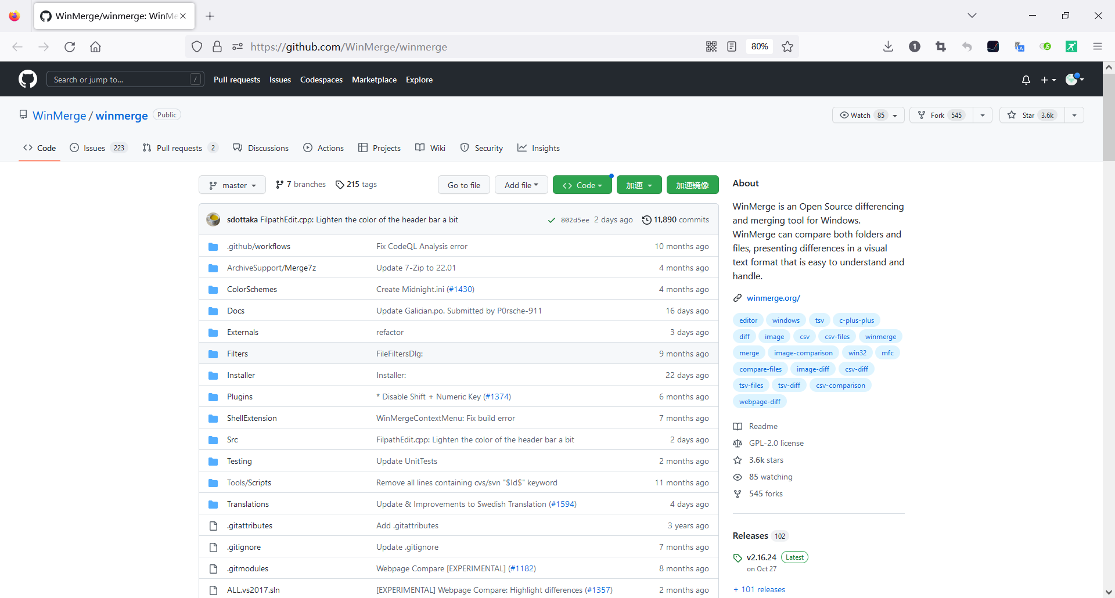
Task: Reload the page in Firefox
Action: 70,47
